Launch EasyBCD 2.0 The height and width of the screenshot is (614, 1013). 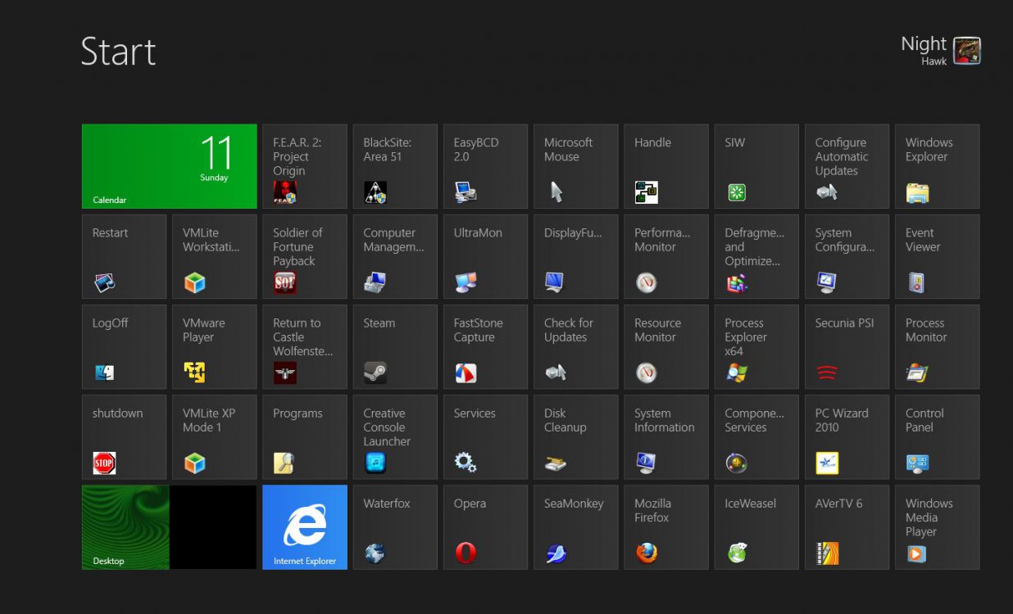tap(485, 166)
